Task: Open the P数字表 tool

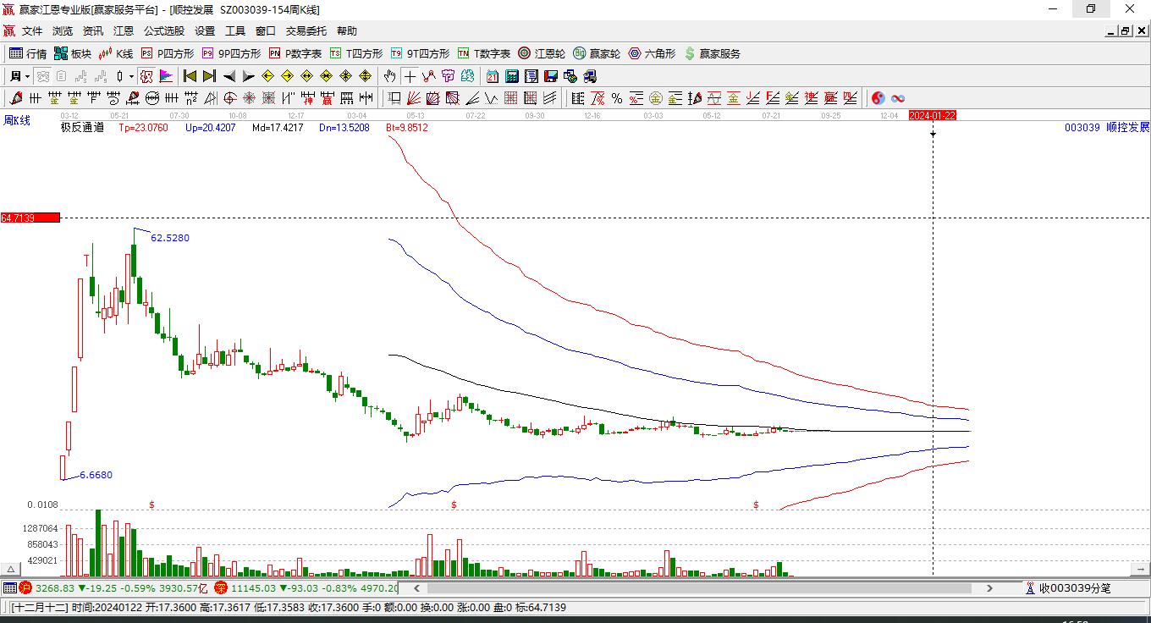Action: pyautogui.click(x=295, y=53)
